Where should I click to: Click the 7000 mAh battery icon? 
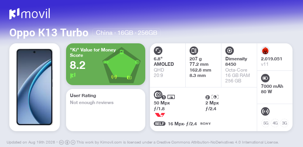click(265, 78)
